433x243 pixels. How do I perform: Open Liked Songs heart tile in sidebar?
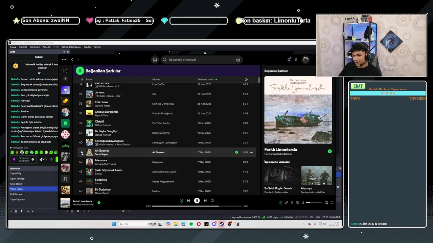click(65, 90)
